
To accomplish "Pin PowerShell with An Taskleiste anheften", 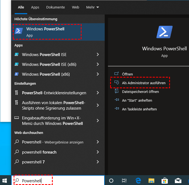I will (x=139, y=109).
